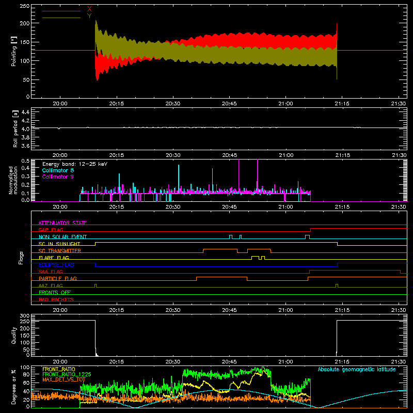
Task: Click the '20:45' time tick under modulation plot
Action: tap(229, 207)
